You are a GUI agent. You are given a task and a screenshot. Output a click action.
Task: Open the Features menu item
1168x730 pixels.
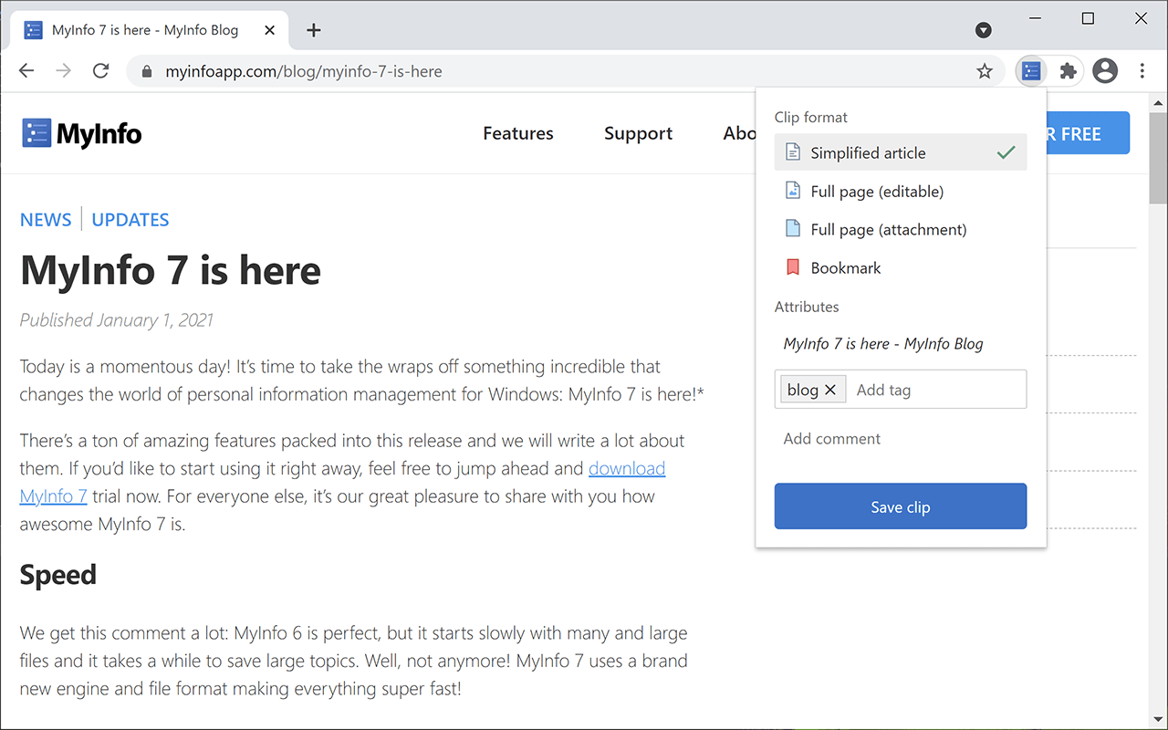(518, 133)
